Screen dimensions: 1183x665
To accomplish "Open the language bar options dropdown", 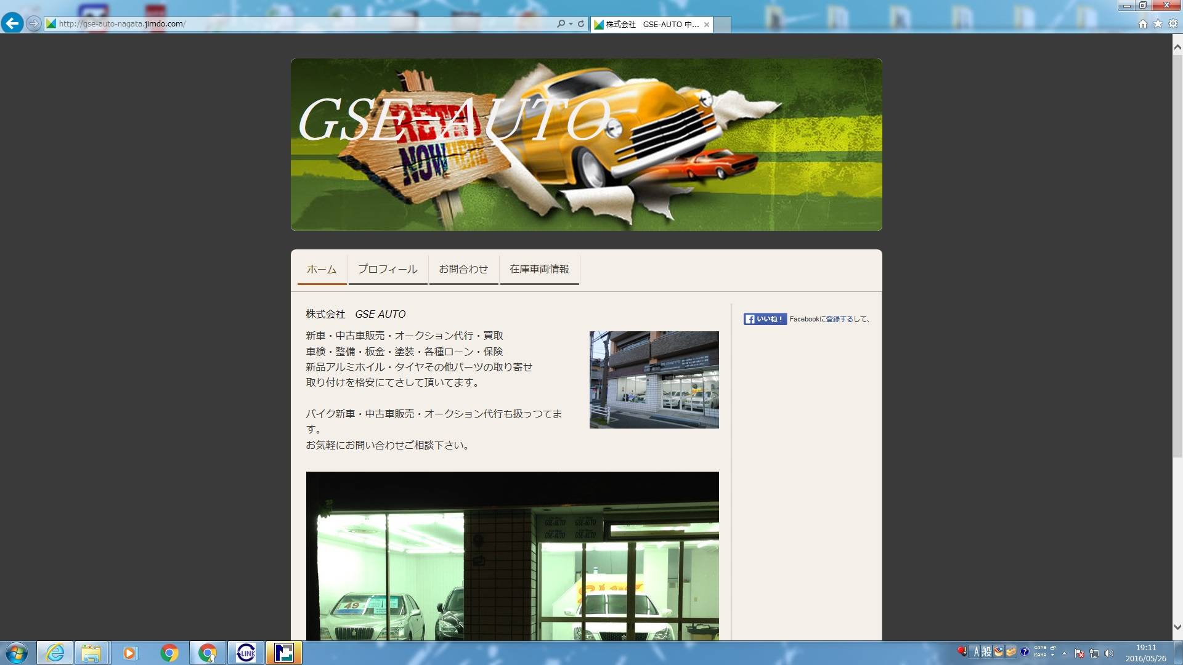I will pyautogui.click(x=1053, y=655).
